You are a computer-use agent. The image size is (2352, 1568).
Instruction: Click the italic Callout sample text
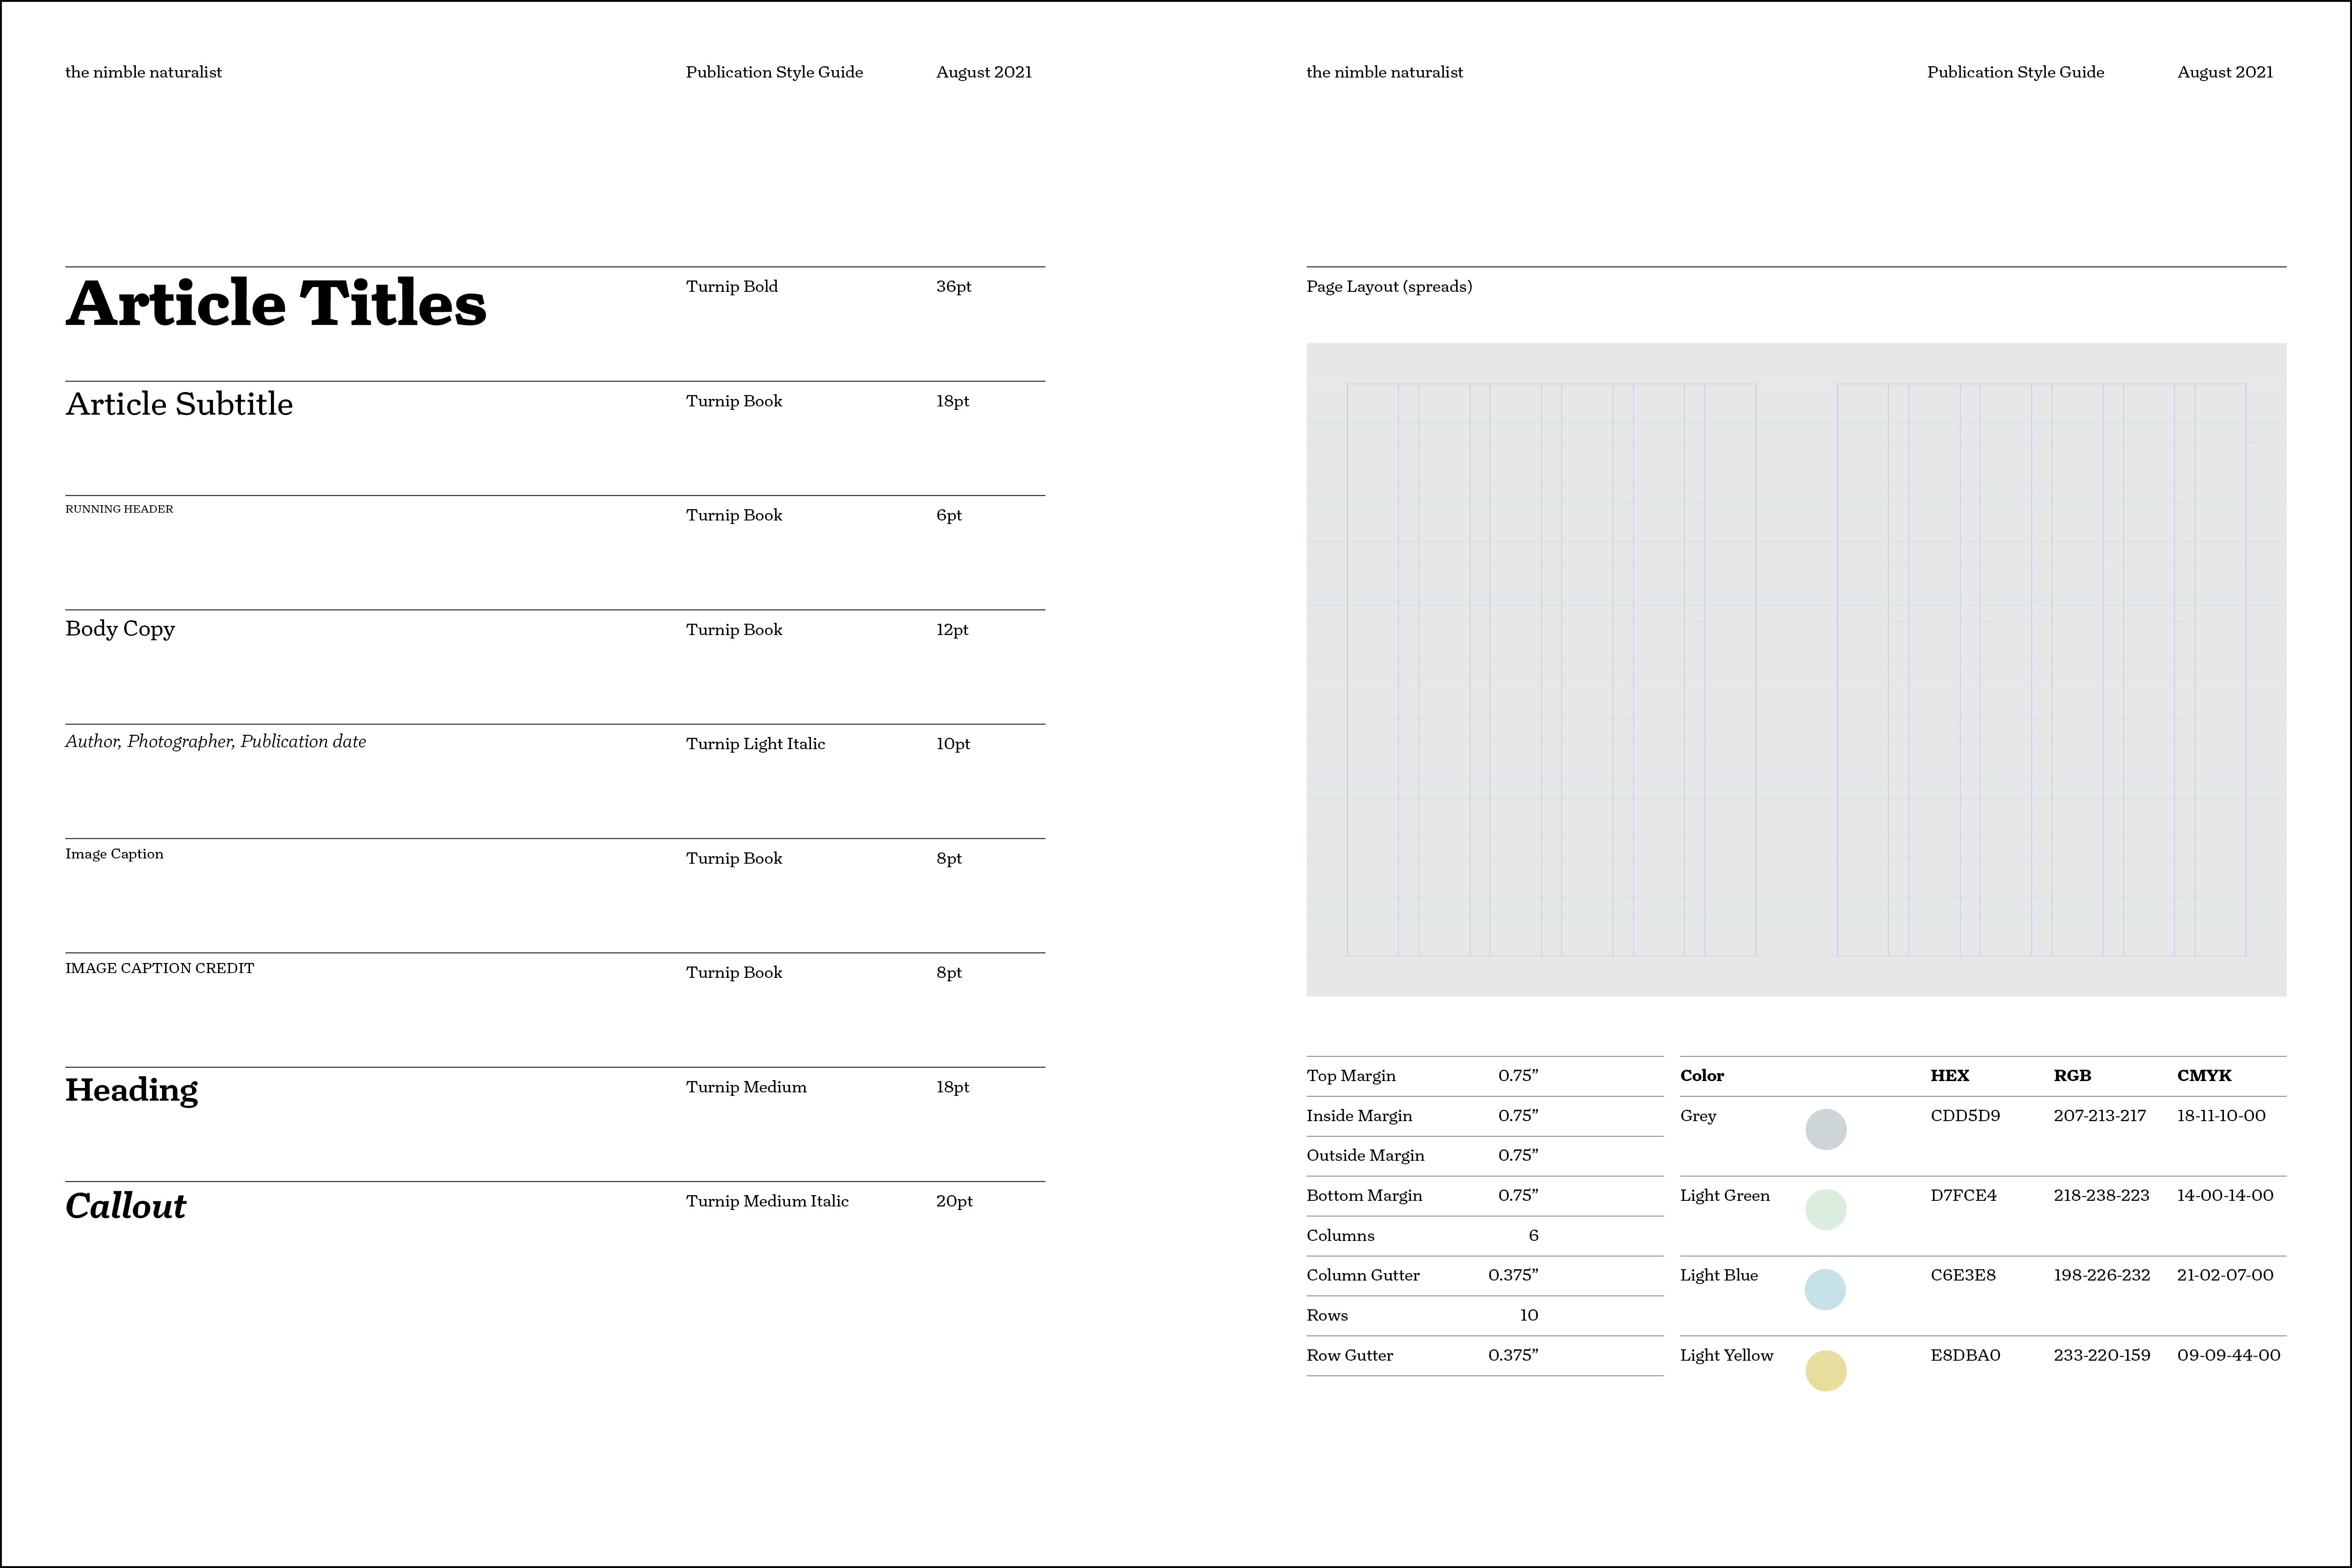125,1206
